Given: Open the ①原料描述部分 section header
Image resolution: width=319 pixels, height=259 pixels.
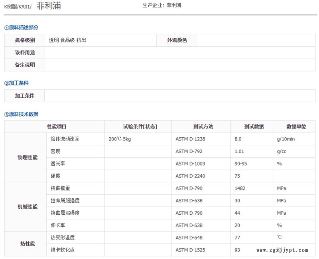Looking at the screenshot, I should (20, 28).
